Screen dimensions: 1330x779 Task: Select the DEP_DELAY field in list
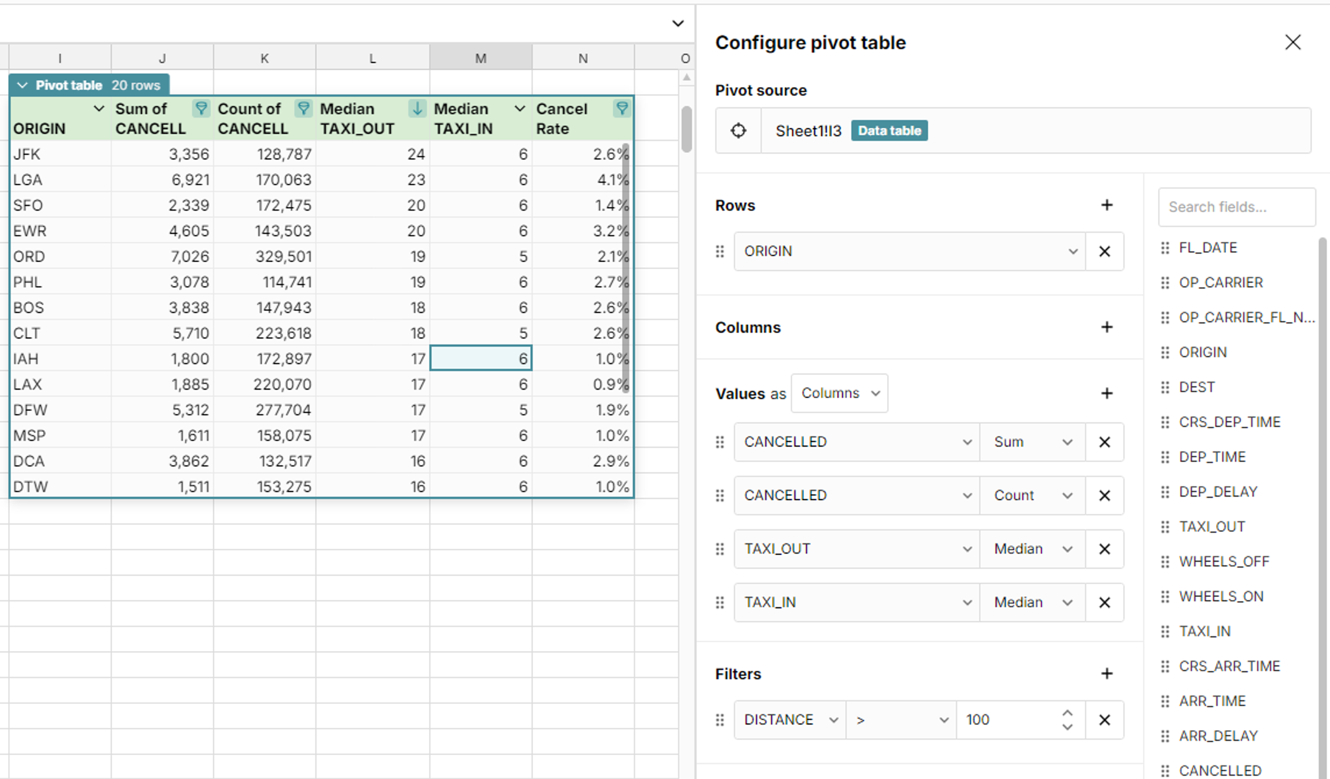(1217, 491)
